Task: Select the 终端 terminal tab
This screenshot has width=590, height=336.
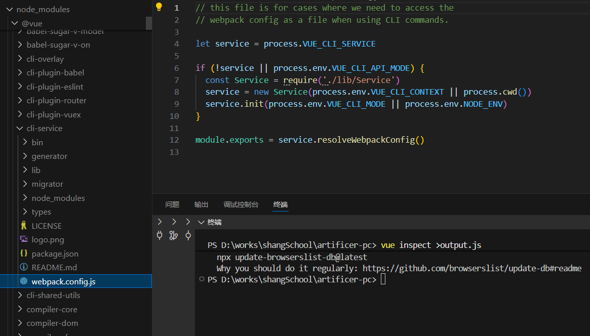Action: [x=281, y=204]
